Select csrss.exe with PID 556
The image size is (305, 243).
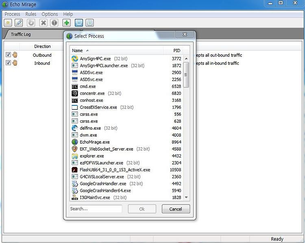pos(127,114)
